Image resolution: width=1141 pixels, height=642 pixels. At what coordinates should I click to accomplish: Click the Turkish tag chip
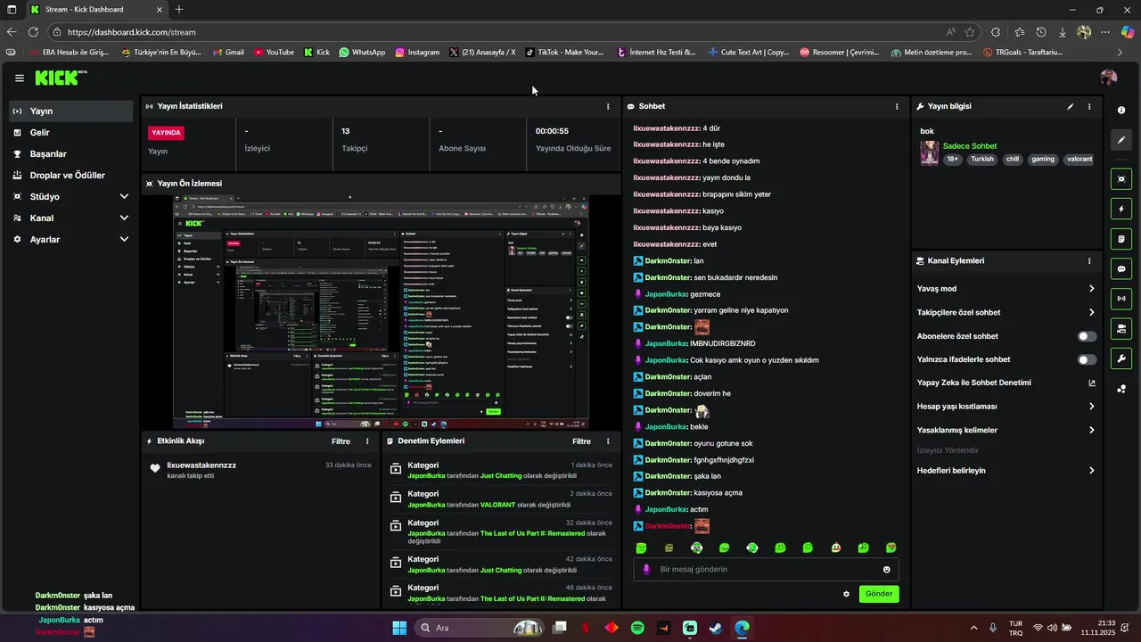(x=982, y=160)
